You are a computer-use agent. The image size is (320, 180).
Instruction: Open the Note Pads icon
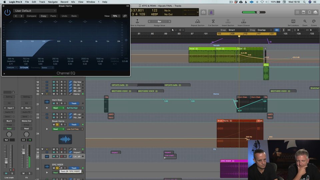pyautogui.click(x=303, y=12)
